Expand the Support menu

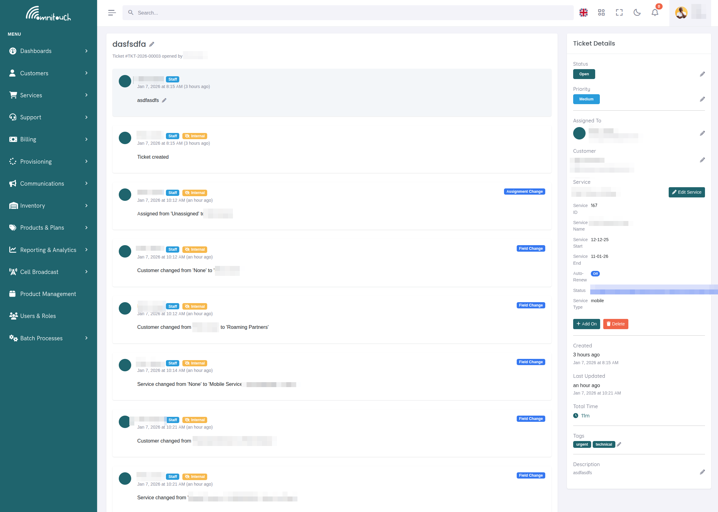(x=49, y=117)
